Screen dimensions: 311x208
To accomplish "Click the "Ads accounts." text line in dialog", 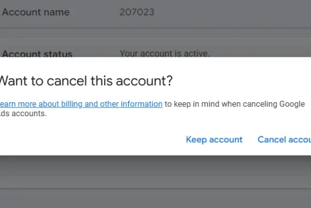I will click(x=23, y=114).
